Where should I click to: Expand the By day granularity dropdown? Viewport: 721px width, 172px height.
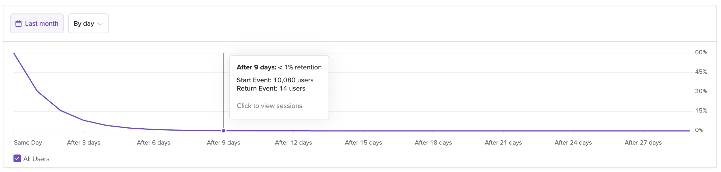click(x=88, y=23)
